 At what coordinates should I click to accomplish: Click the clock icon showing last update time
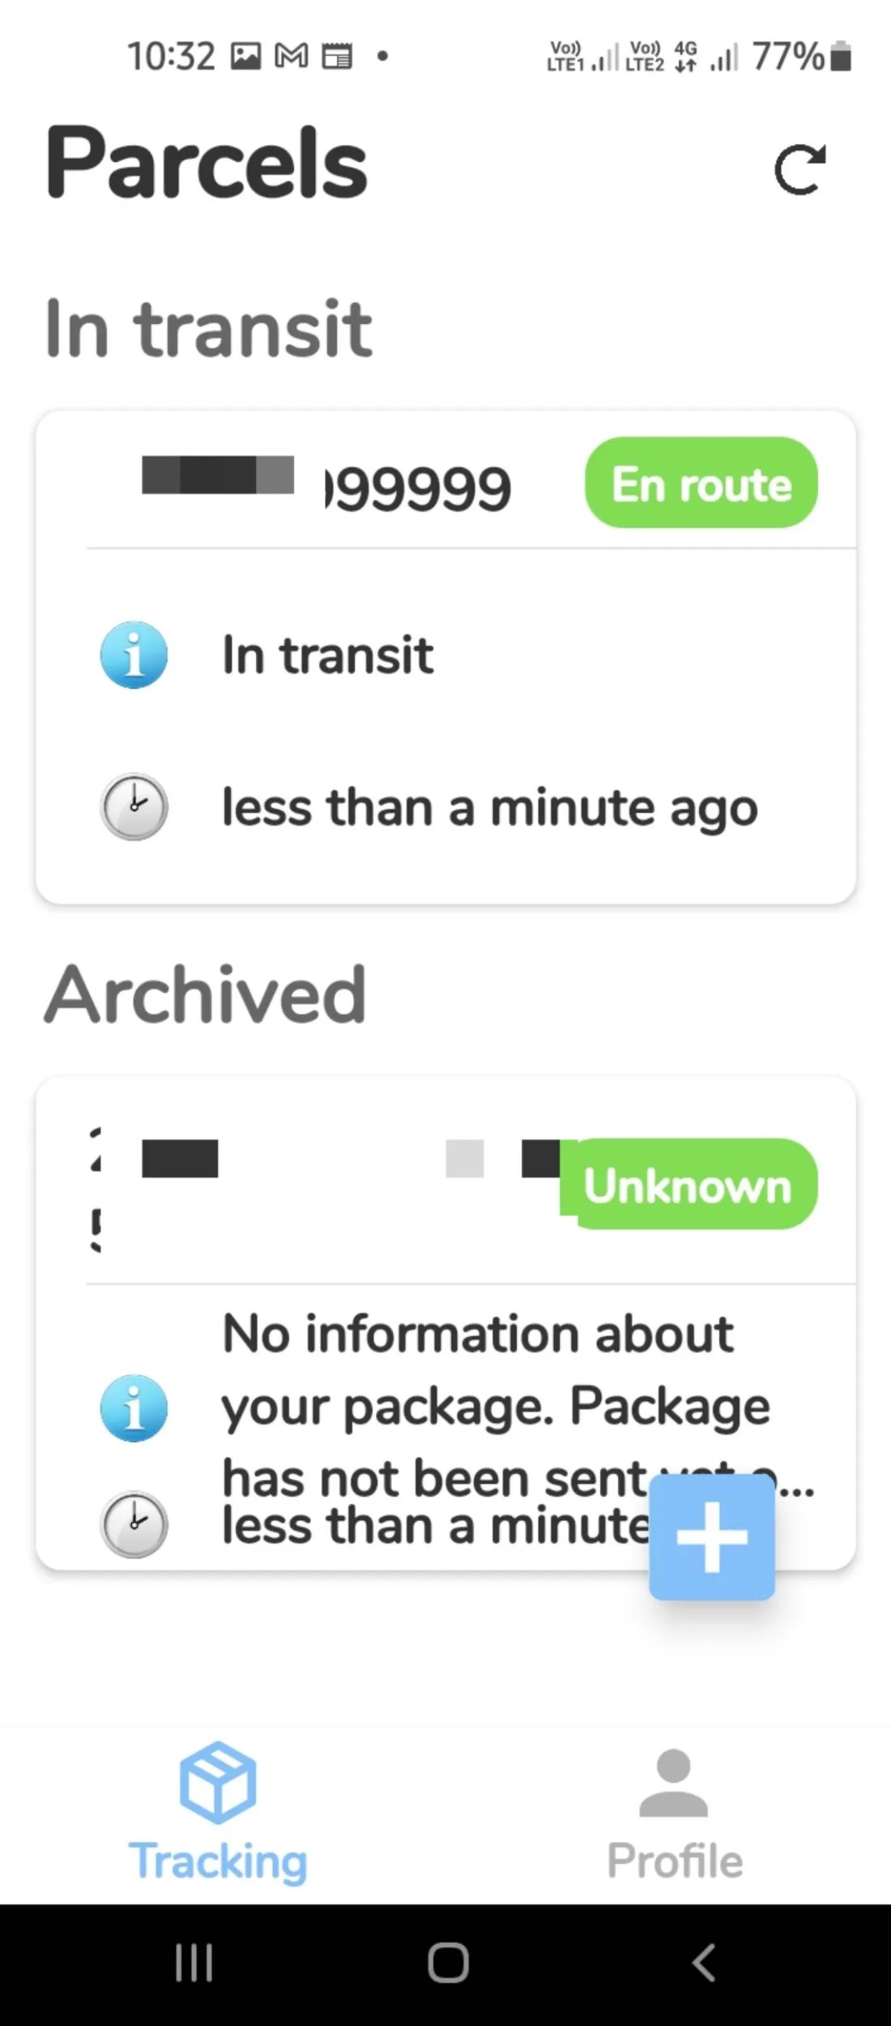134,806
